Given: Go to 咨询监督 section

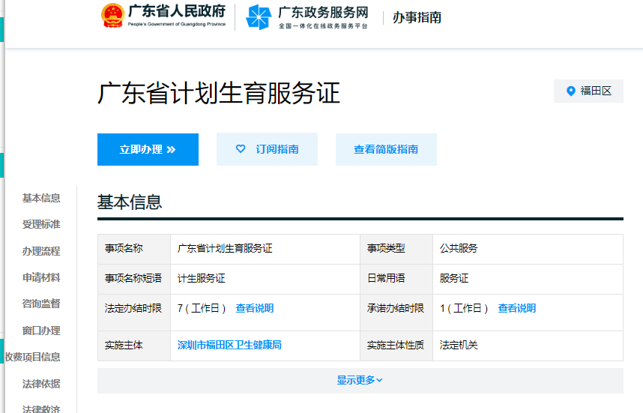Looking at the screenshot, I should pos(41,304).
